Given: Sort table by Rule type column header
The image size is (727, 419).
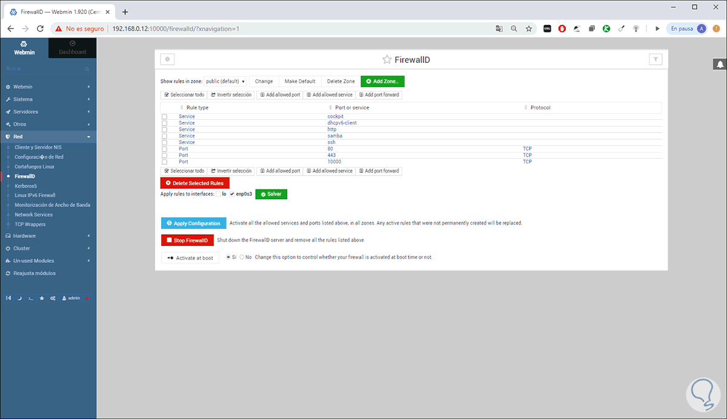Looking at the screenshot, I should (197, 108).
